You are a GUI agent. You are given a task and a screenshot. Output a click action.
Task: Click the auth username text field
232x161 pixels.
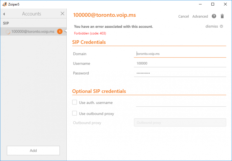(181, 103)
